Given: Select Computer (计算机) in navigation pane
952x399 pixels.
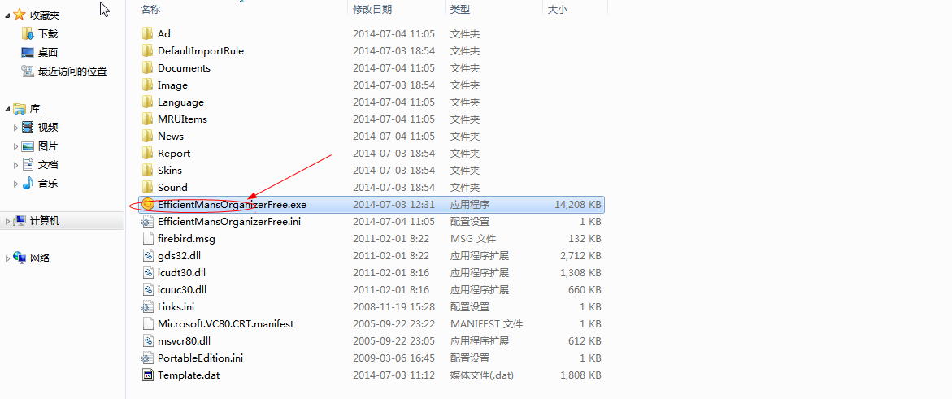Looking at the screenshot, I should tap(45, 221).
